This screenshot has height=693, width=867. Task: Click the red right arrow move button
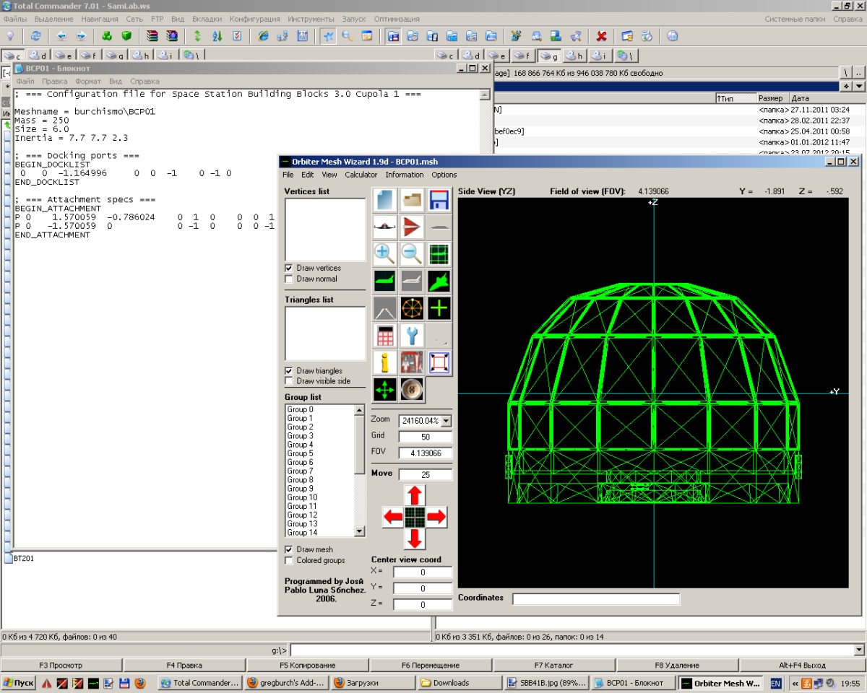[436, 517]
